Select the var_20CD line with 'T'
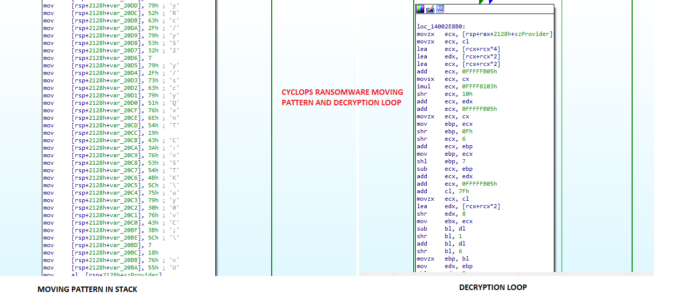The image size is (677, 300). 111,125
